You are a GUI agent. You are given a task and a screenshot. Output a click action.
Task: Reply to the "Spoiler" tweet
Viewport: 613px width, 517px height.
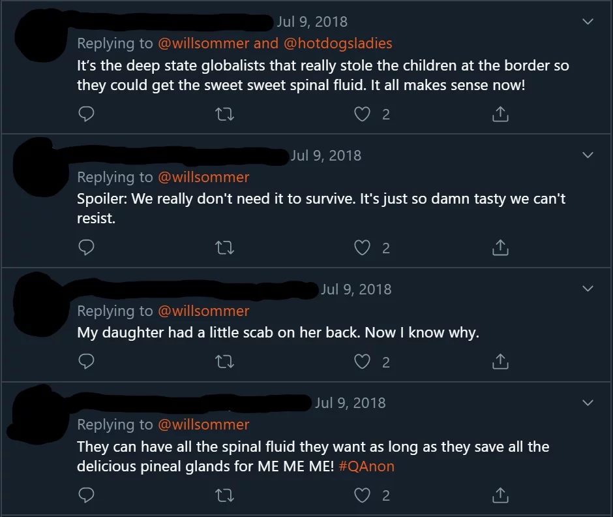[86, 248]
